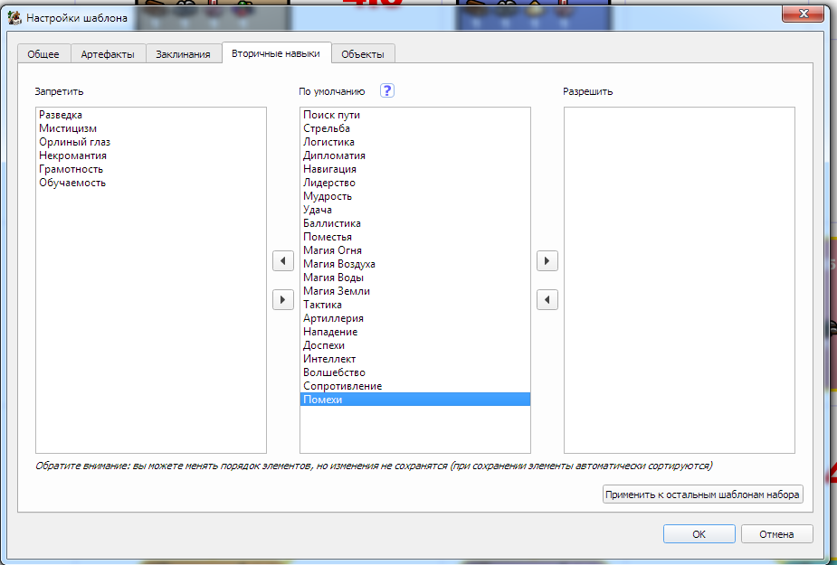The image size is (837, 565).
Task: Click the upper left-arrow button beside the Запретить list
Action: point(283,261)
